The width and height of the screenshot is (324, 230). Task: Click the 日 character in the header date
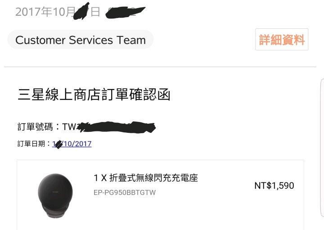coord(95,12)
